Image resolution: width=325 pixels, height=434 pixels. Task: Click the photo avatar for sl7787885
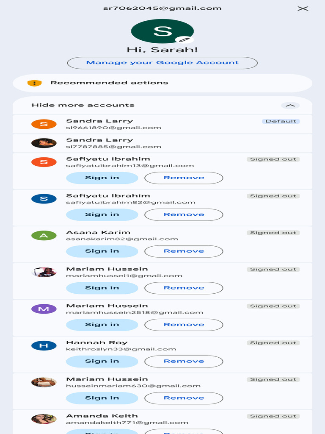(44, 143)
